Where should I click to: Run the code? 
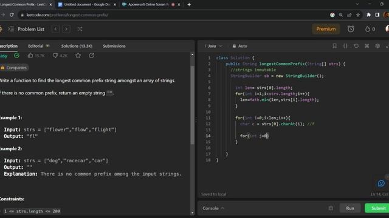[x=350, y=208]
